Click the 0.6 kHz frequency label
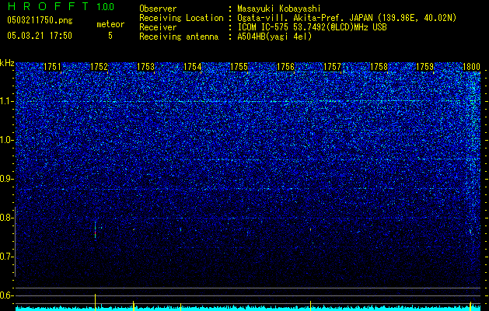The image size is (489, 311). coord(6,295)
